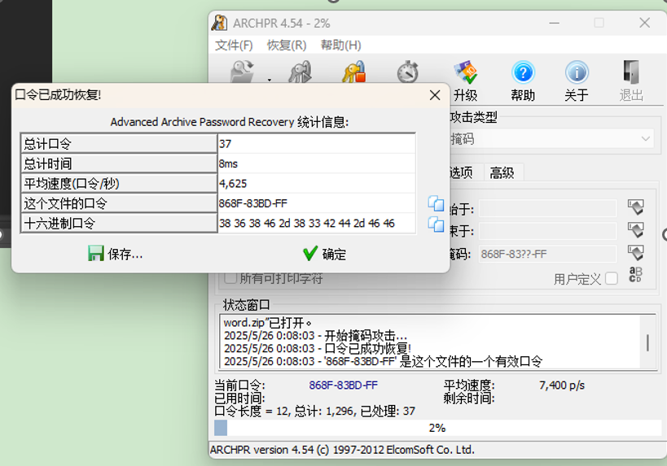This screenshot has height=466, width=667.
Task: Click the Exit (退出) door icon
Action: 631,72
